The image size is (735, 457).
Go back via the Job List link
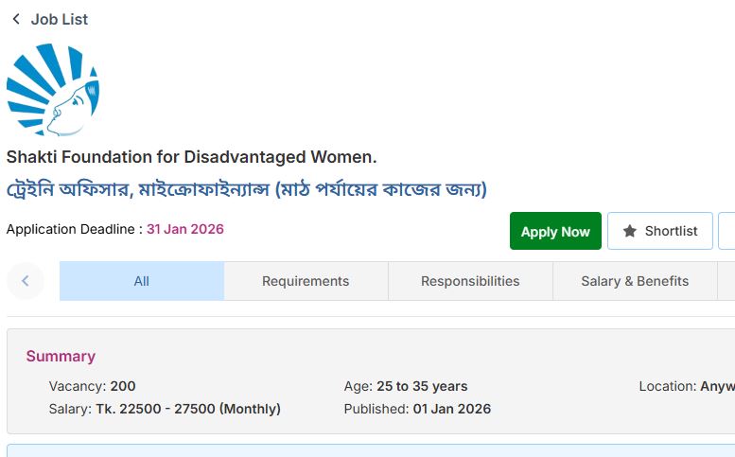pos(59,19)
